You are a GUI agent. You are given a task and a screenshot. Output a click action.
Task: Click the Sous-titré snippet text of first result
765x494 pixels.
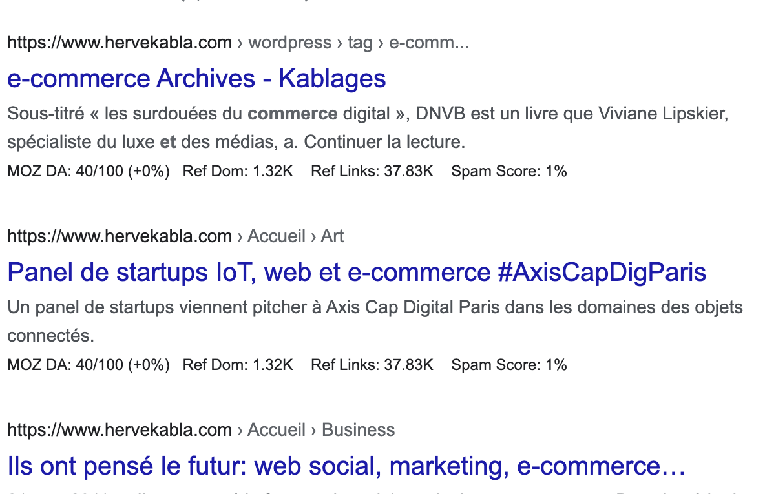point(368,128)
